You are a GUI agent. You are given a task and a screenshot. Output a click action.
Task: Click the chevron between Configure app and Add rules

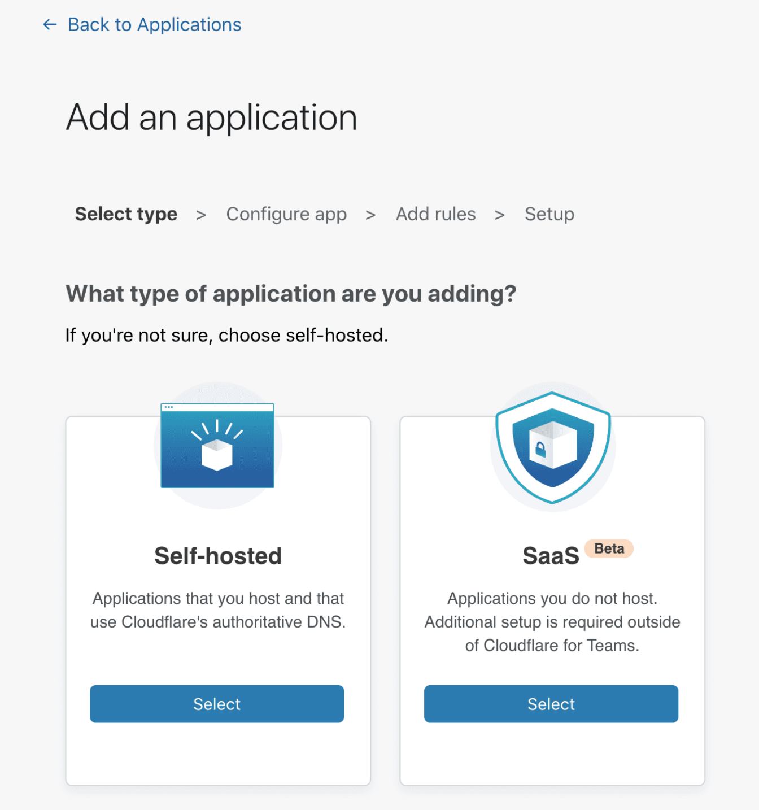371,215
